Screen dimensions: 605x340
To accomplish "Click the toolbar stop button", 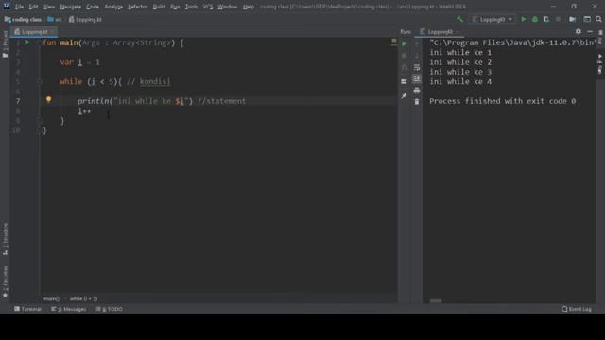I will 558,19.
